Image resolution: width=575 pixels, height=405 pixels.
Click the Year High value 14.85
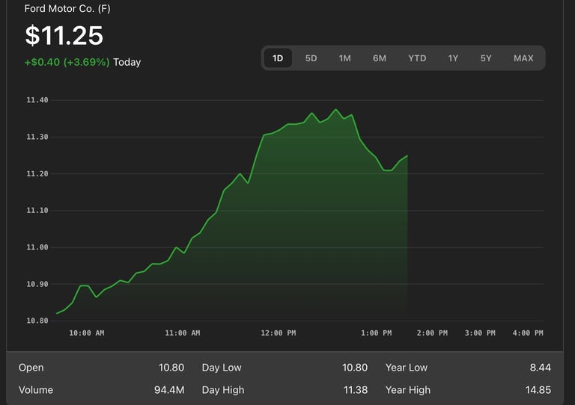pyautogui.click(x=537, y=390)
